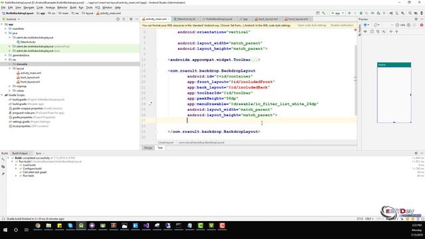Screen dimensions: 425x239
Task: Open the app run configuration dropdown
Action: 338,13
